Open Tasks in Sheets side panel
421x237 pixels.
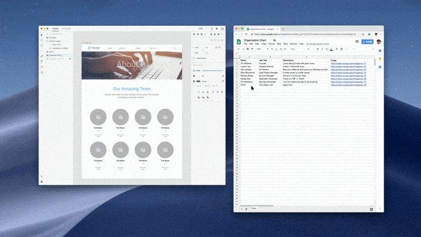coord(380,67)
